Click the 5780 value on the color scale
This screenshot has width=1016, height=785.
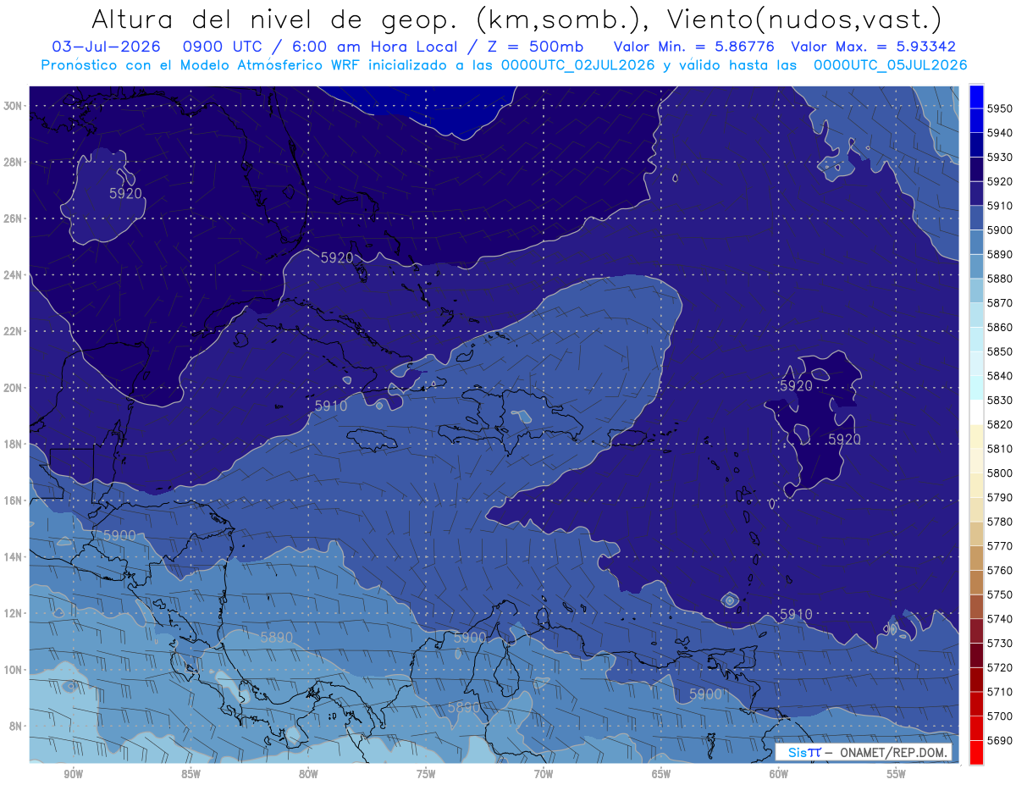coord(1000,522)
